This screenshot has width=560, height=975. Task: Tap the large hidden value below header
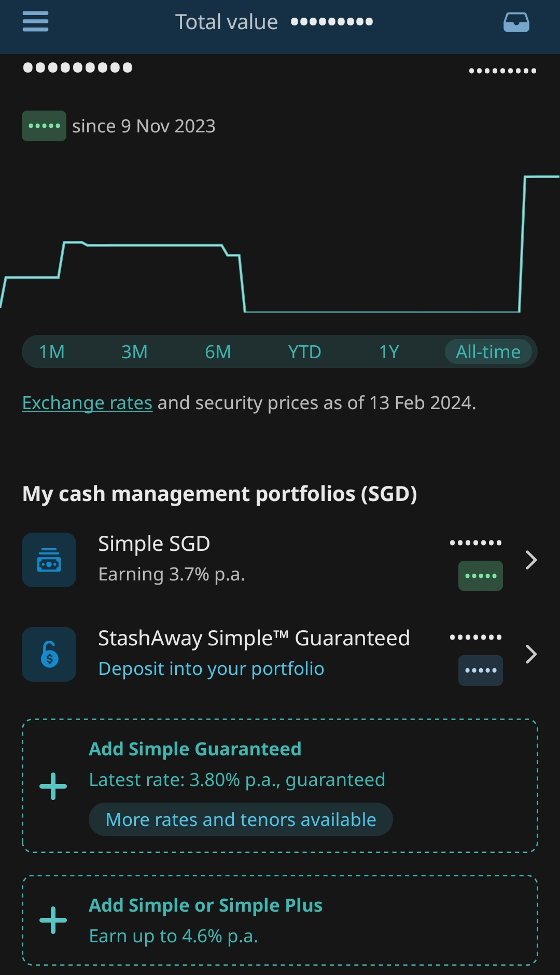78,67
